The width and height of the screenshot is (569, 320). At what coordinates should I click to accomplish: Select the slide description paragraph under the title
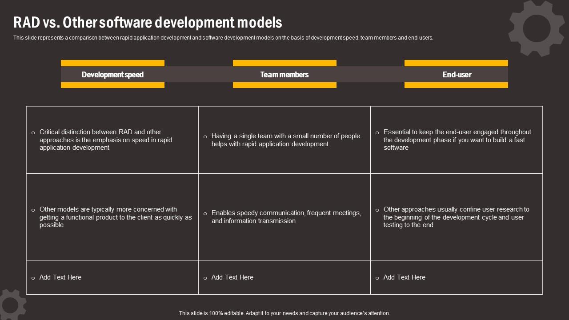tap(223, 38)
